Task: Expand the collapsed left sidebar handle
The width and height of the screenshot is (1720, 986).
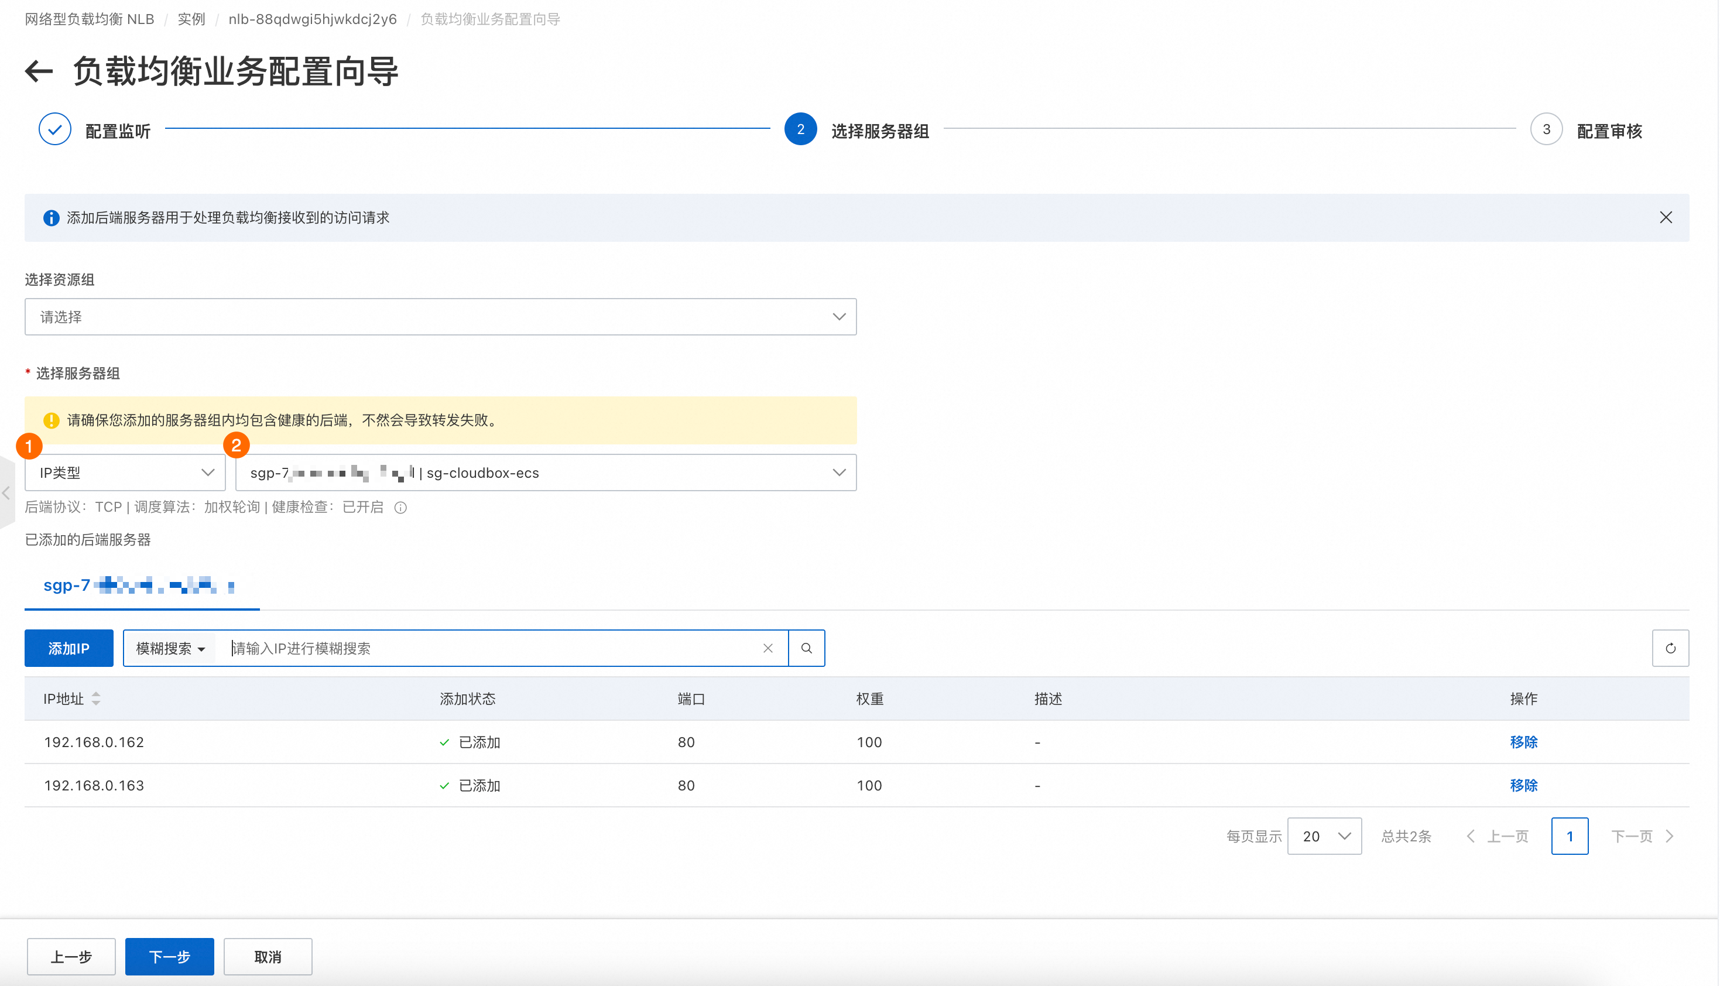Action: tap(6, 492)
